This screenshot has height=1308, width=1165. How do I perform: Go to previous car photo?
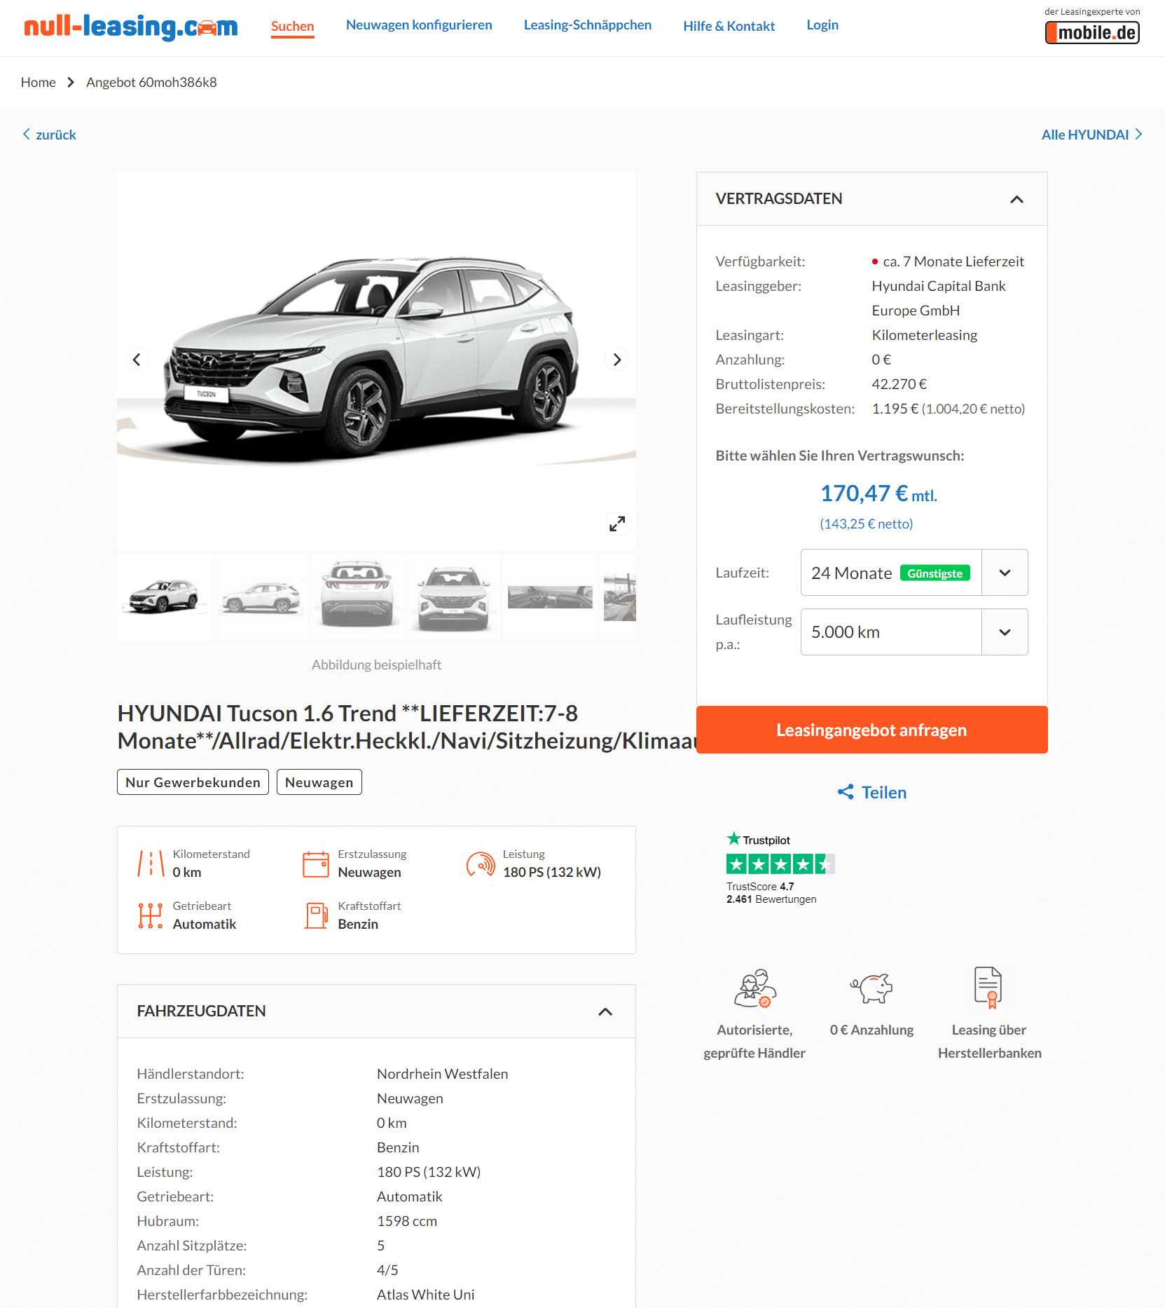pos(137,360)
